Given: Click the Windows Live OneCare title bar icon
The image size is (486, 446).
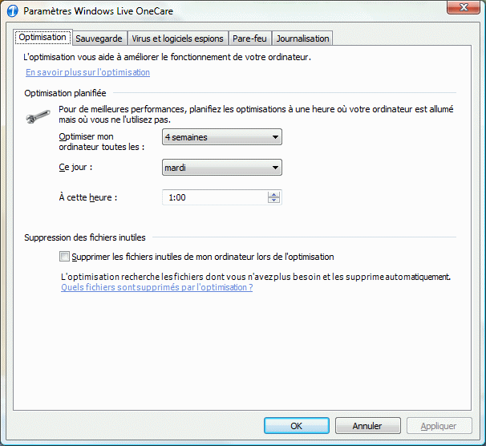Looking at the screenshot, I should (x=12, y=11).
